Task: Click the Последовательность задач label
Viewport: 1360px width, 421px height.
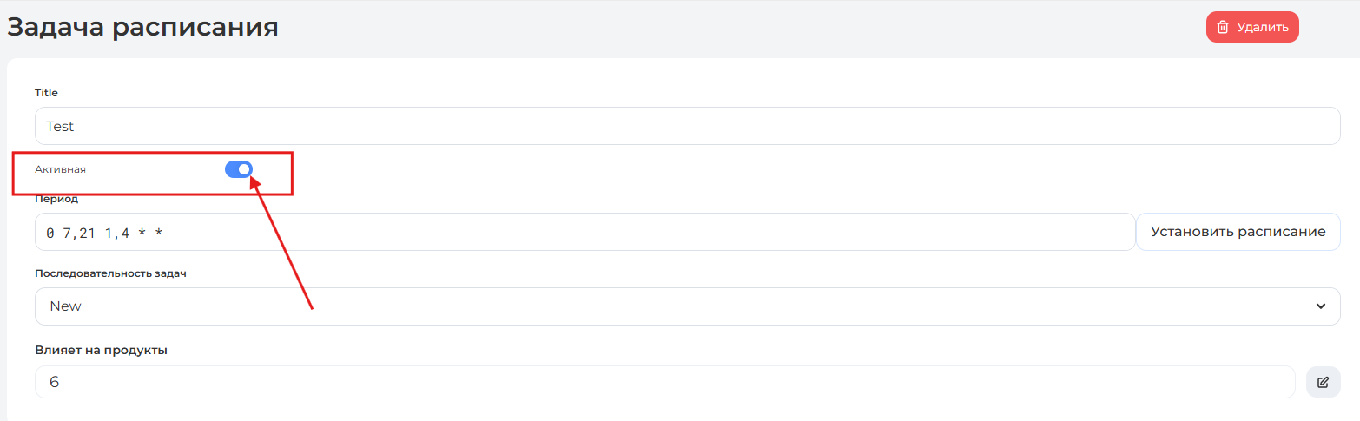Action: pos(110,273)
